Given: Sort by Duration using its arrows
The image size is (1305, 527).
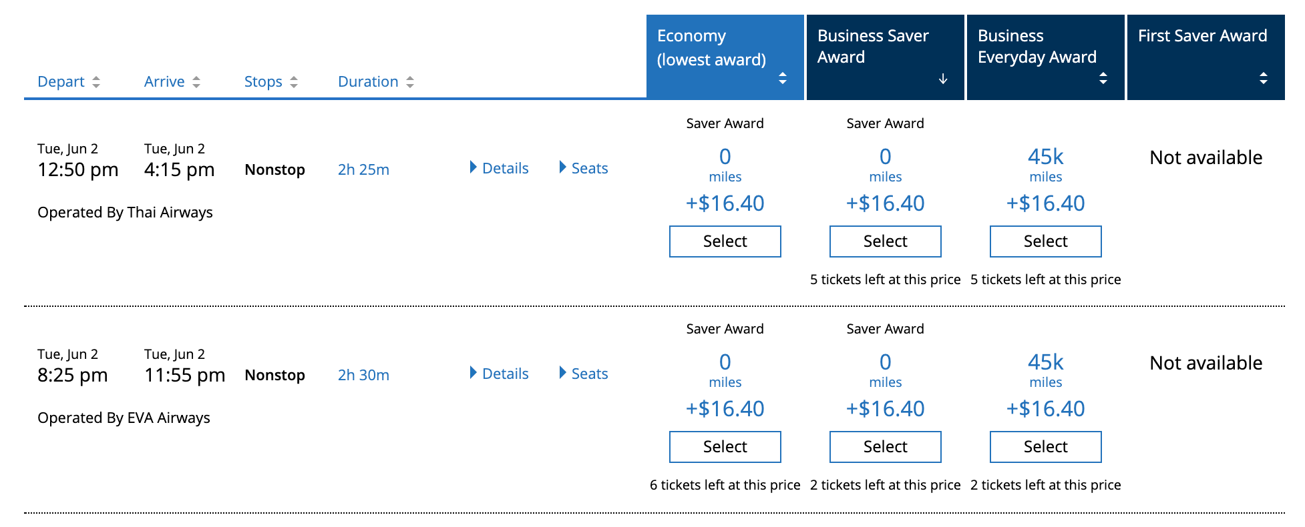Looking at the screenshot, I should coord(410,82).
